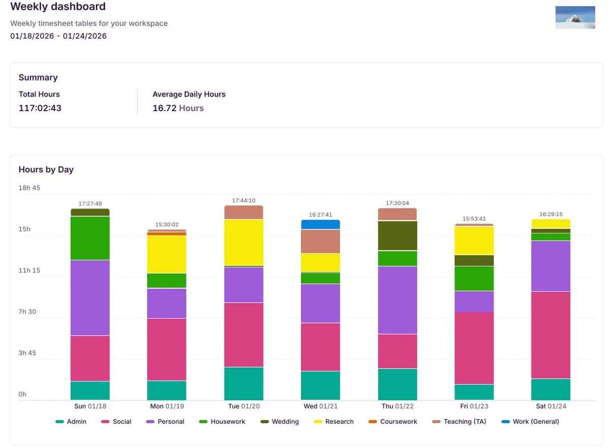The image size is (610, 448).
Task: Click the green Housework segment on Friday
Action: coord(474,279)
